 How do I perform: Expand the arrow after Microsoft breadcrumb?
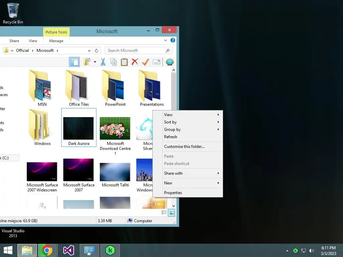[58, 51]
